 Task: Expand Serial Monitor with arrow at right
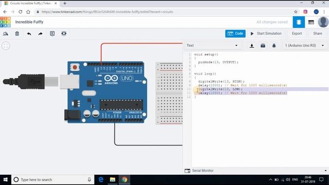[x=325, y=171]
